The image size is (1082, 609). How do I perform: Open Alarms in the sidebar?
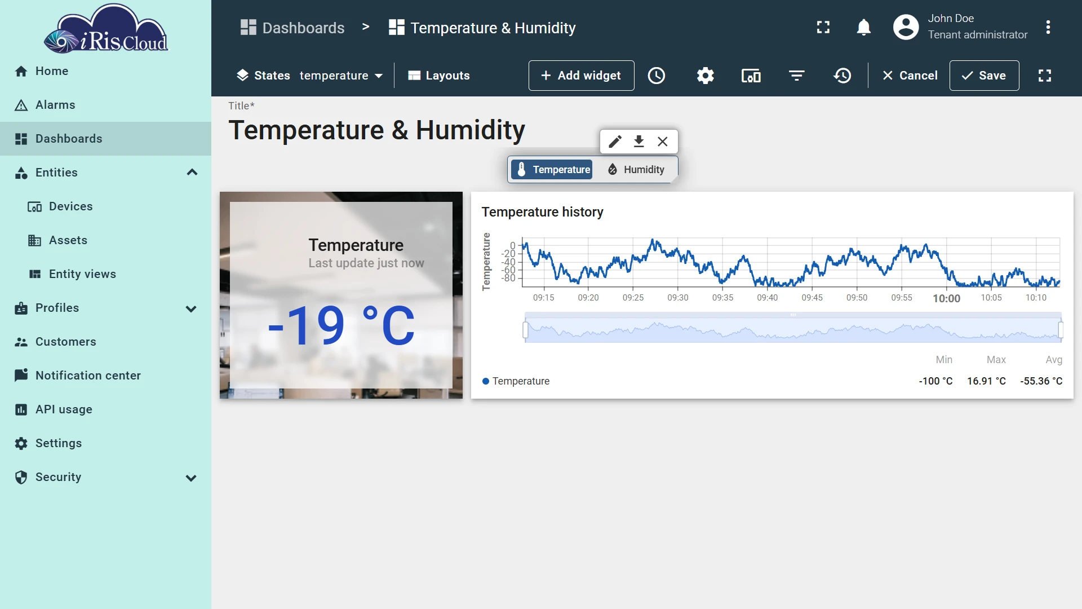click(105, 105)
